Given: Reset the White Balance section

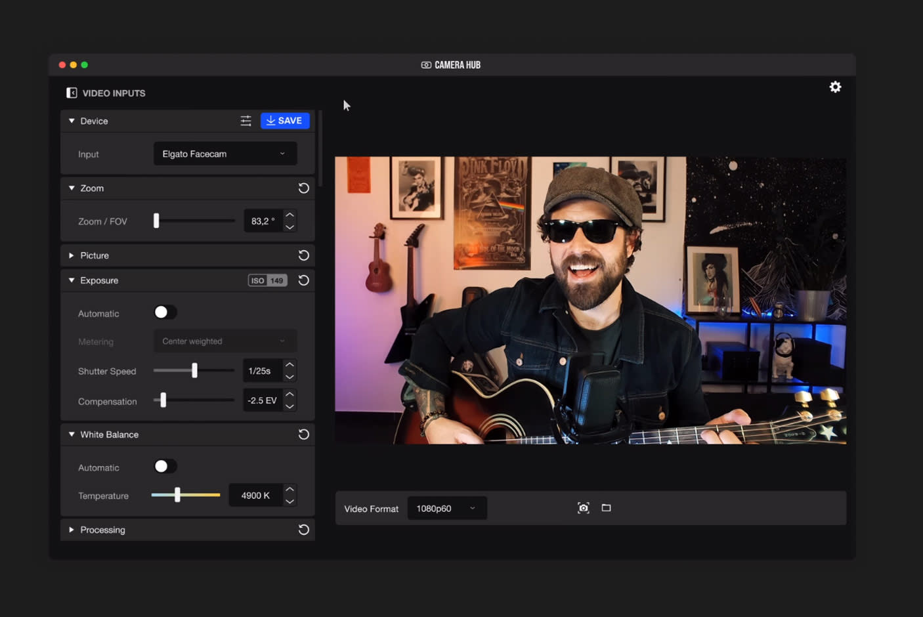Looking at the screenshot, I should [x=303, y=435].
